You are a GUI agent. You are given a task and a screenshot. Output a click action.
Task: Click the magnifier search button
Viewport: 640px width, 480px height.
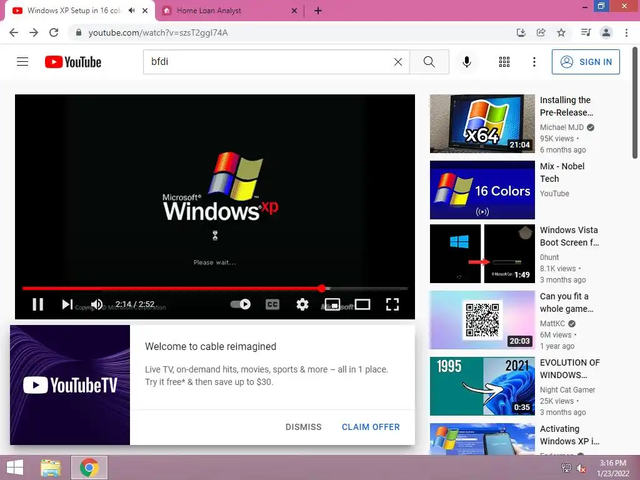[429, 62]
